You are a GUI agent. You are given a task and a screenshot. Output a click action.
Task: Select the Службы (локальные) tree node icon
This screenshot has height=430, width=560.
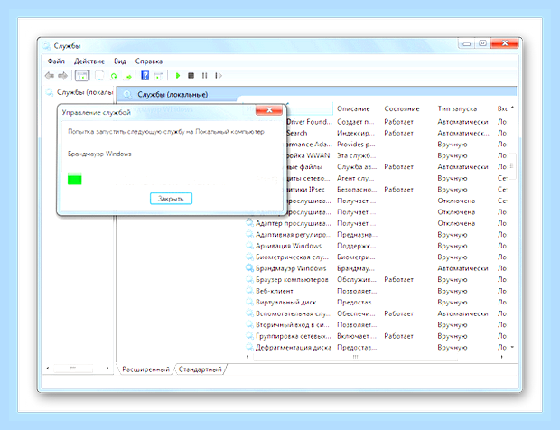point(50,92)
